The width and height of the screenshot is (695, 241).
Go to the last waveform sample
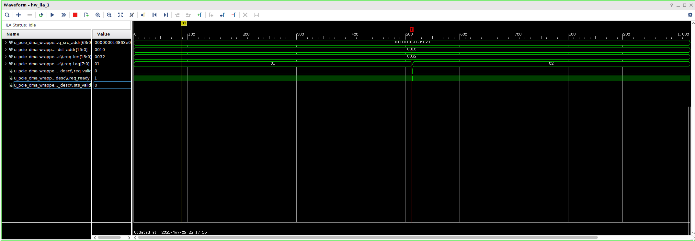click(x=166, y=15)
